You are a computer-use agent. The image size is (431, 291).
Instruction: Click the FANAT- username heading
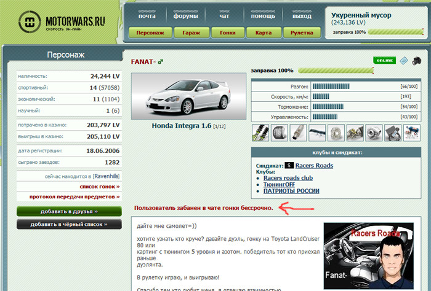[x=143, y=61]
